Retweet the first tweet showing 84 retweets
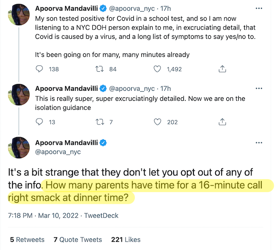The image size is (277, 250). click(99, 69)
